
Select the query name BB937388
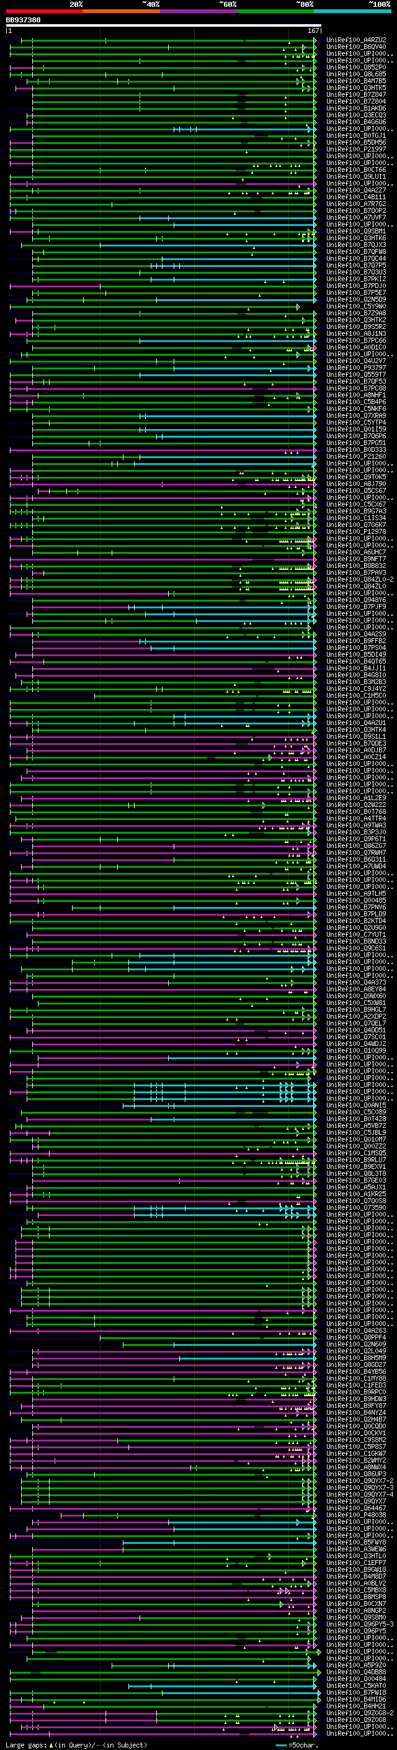pyautogui.click(x=23, y=20)
